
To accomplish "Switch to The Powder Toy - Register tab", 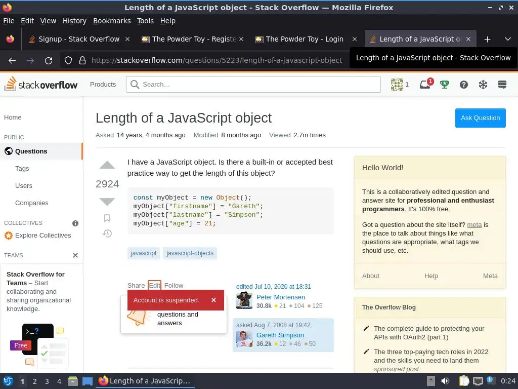I will click(193, 39).
